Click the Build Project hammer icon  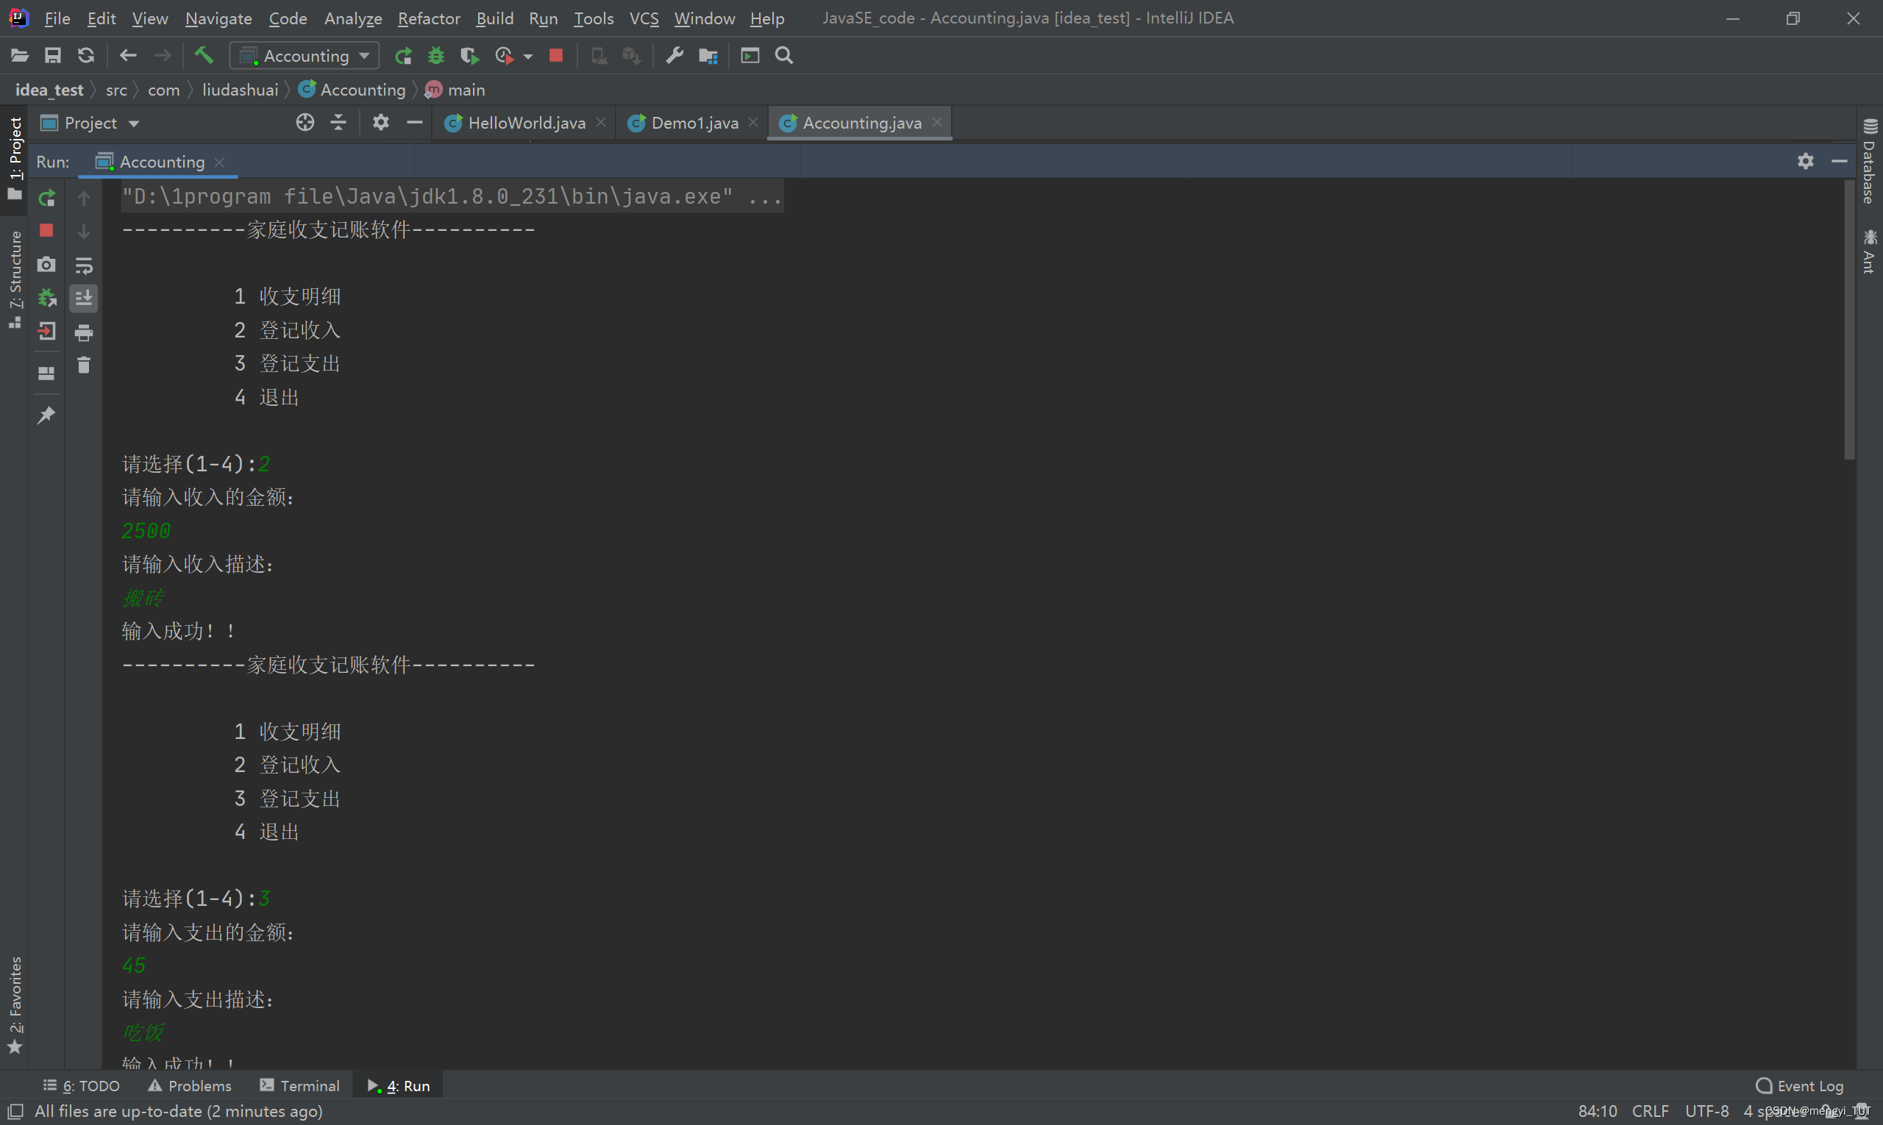click(204, 55)
